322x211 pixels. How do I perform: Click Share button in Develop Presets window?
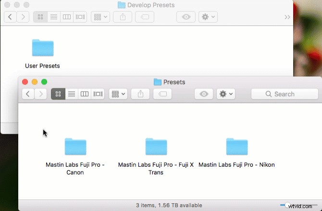[123, 17]
